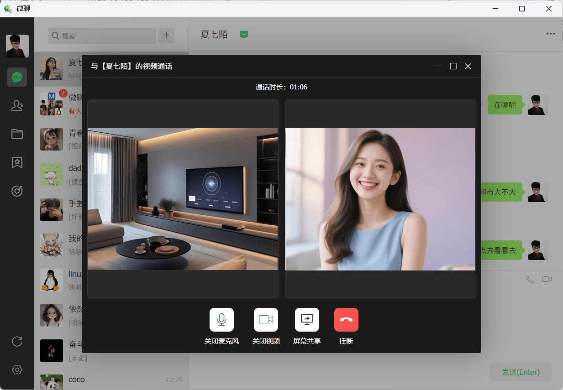Open the chat more options ellipsis menu
Screen dimensions: 563x390
point(551,33)
